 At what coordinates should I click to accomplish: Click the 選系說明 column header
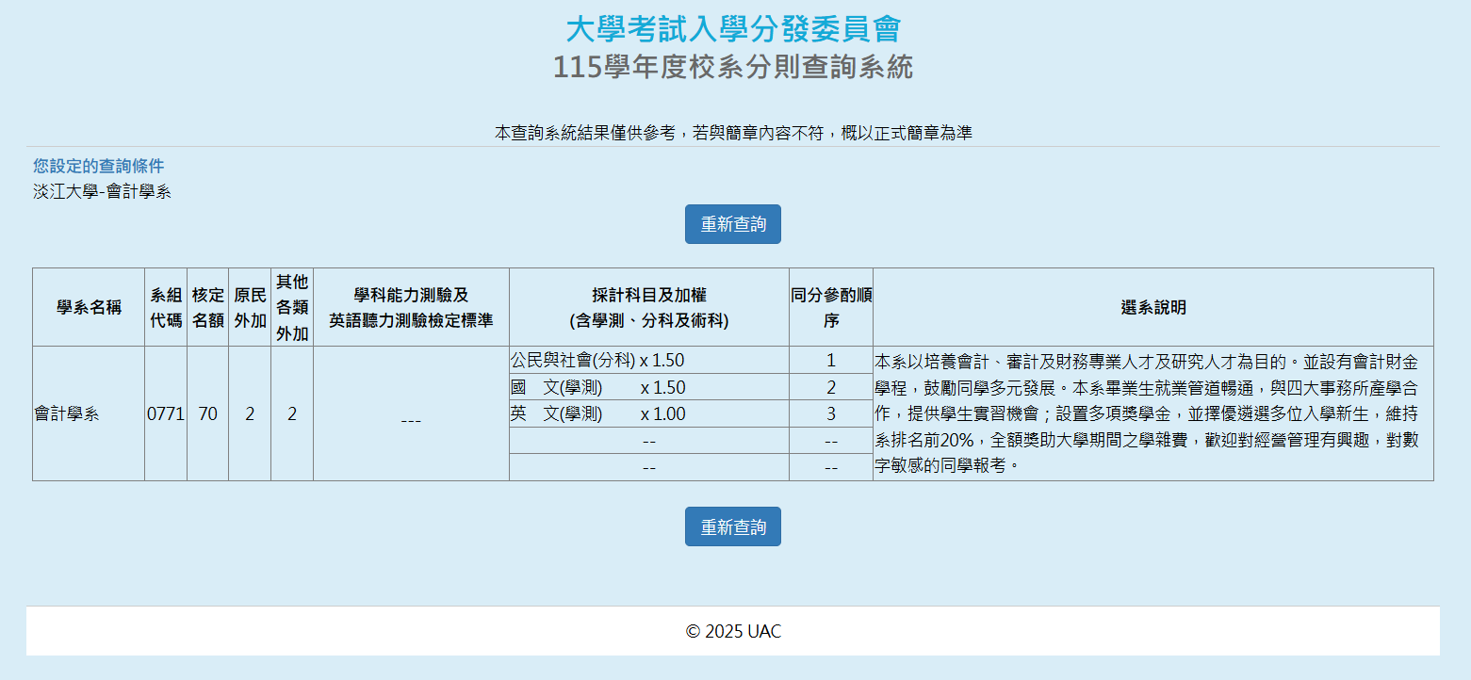coord(1152,307)
